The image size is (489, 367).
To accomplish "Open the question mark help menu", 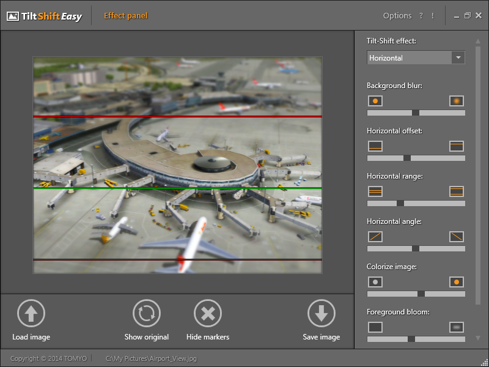I will coord(421,16).
